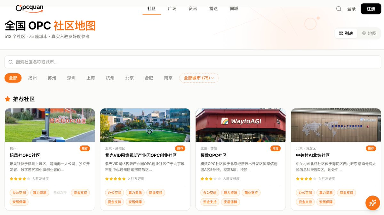The width and height of the screenshot is (384, 215).
Task: Click the 512 个社区 statistics line
Action: click(47, 37)
